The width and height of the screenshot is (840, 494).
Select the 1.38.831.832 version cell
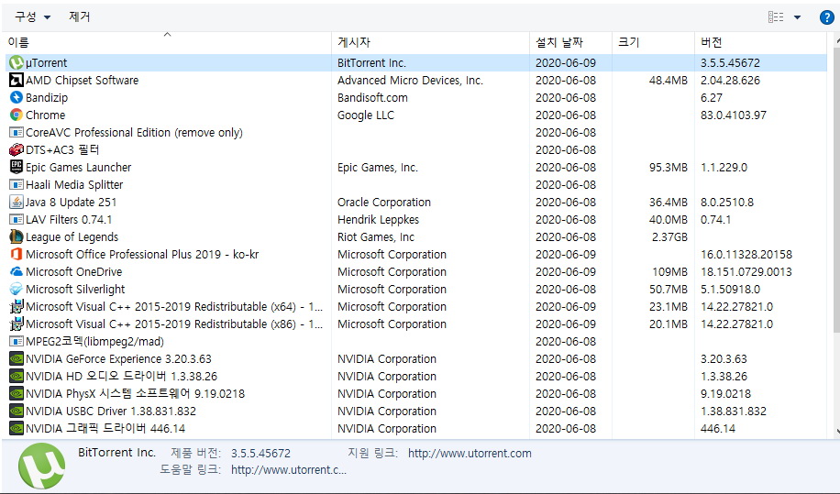(x=734, y=411)
